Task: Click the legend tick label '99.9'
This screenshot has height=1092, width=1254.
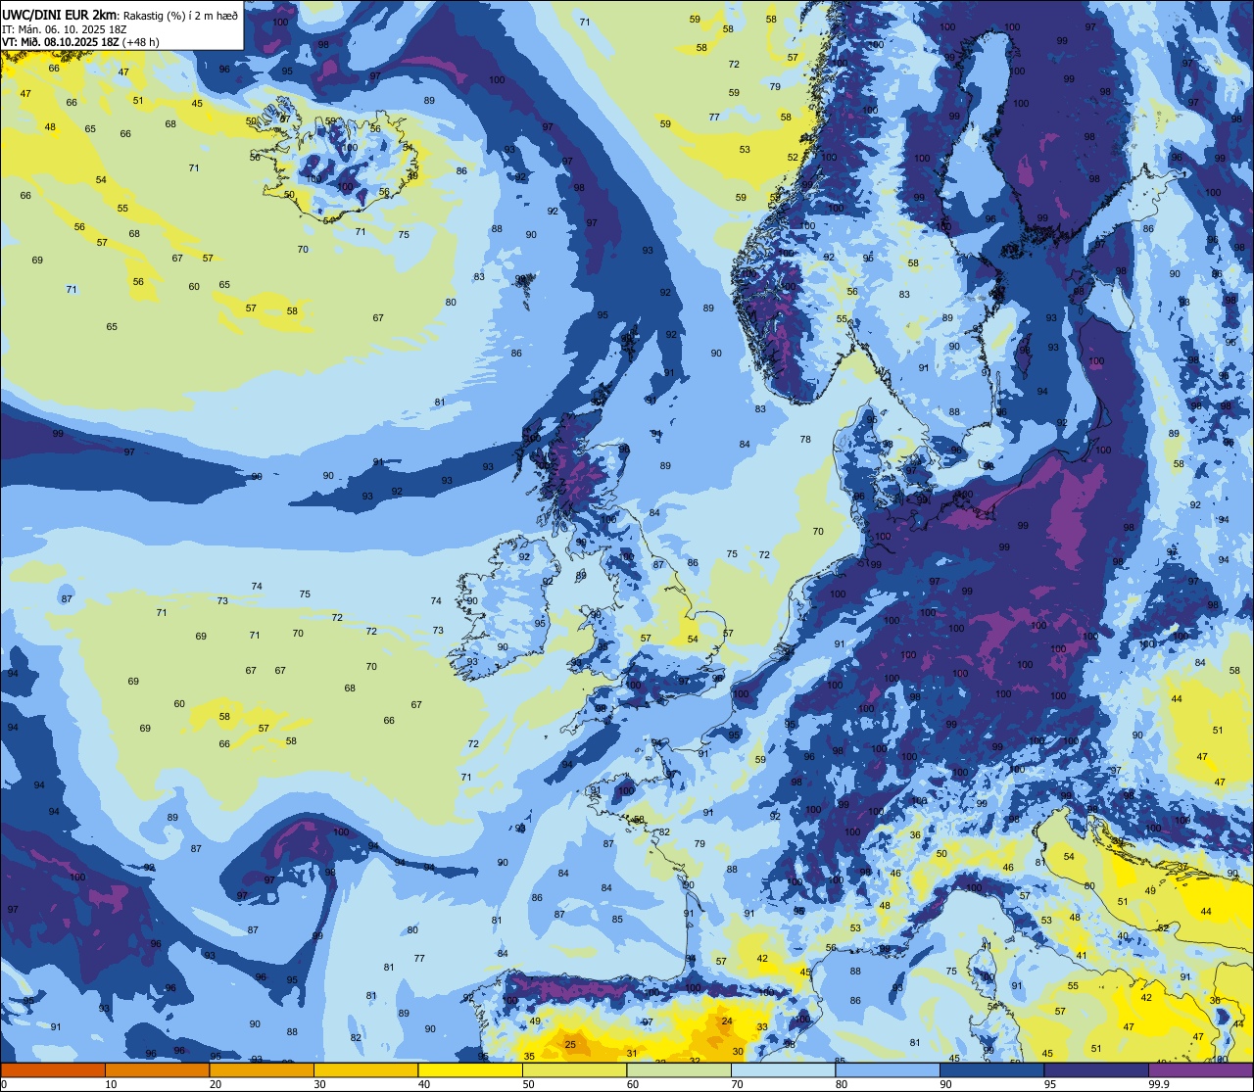Action: coord(1159,1084)
